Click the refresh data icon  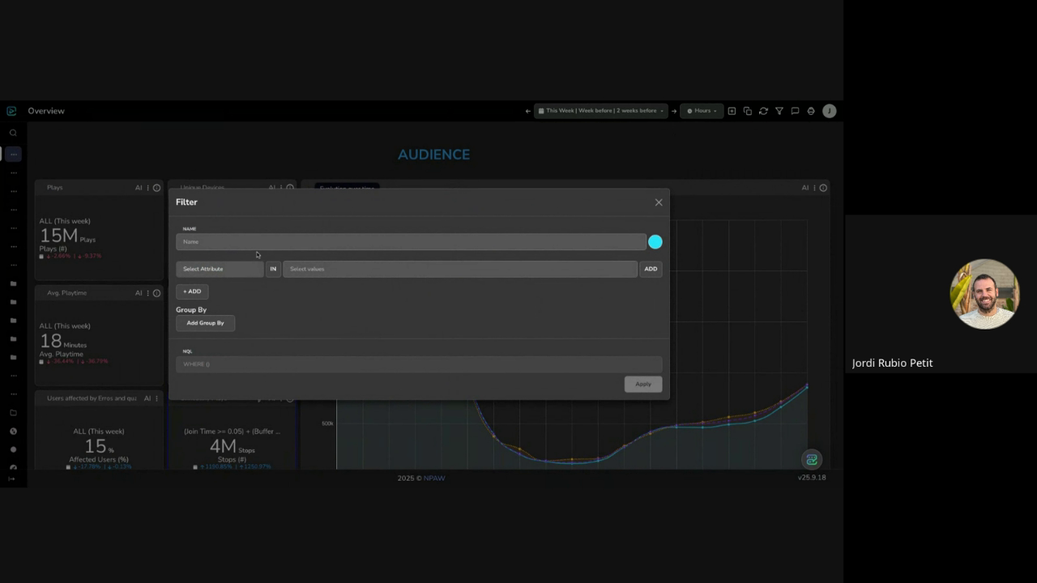pyautogui.click(x=763, y=111)
